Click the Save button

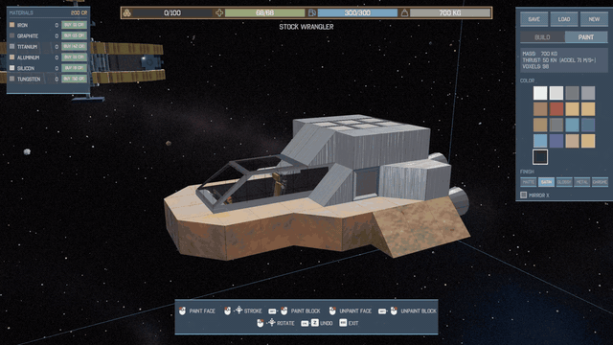[x=534, y=19]
